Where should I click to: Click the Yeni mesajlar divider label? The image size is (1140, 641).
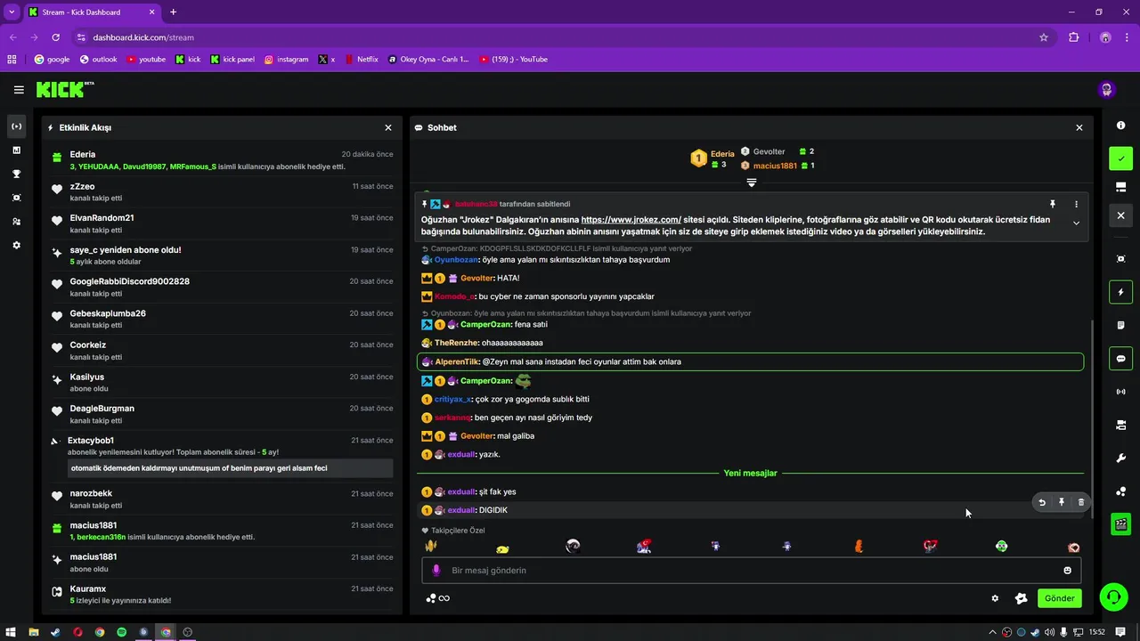coord(750,474)
